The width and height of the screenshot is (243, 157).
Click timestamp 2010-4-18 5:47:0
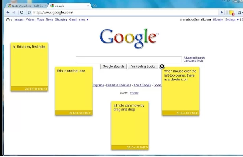click(137, 148)
